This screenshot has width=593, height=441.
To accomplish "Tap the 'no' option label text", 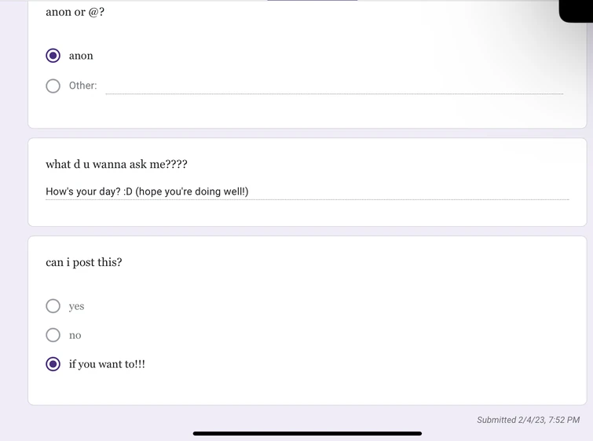I will pos(75,335).
